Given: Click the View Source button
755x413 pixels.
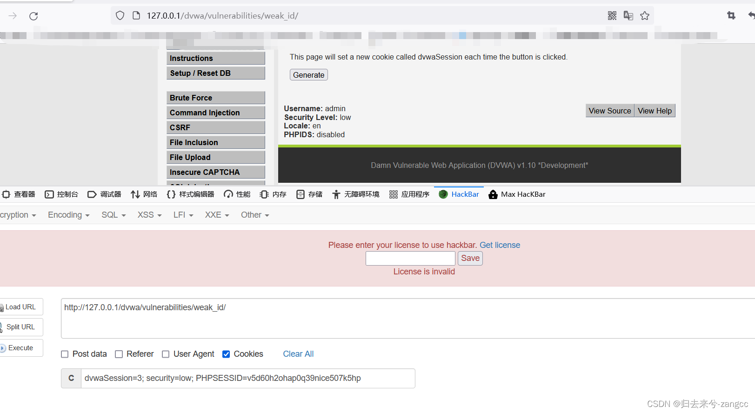Looking at the screenshot, I should [610, 111].
